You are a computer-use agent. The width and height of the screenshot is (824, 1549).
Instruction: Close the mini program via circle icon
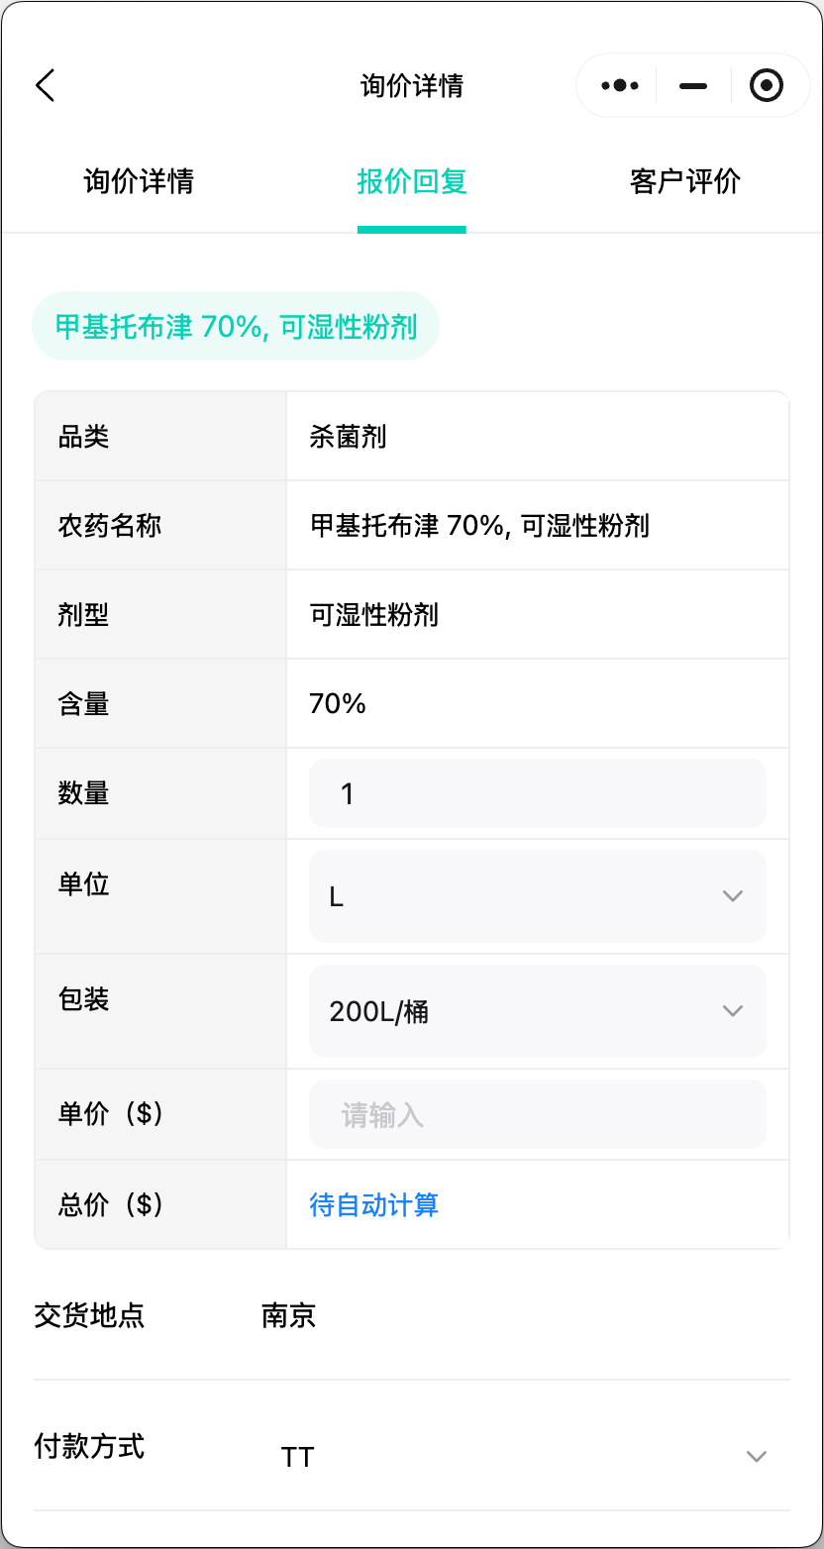(767, 86)
